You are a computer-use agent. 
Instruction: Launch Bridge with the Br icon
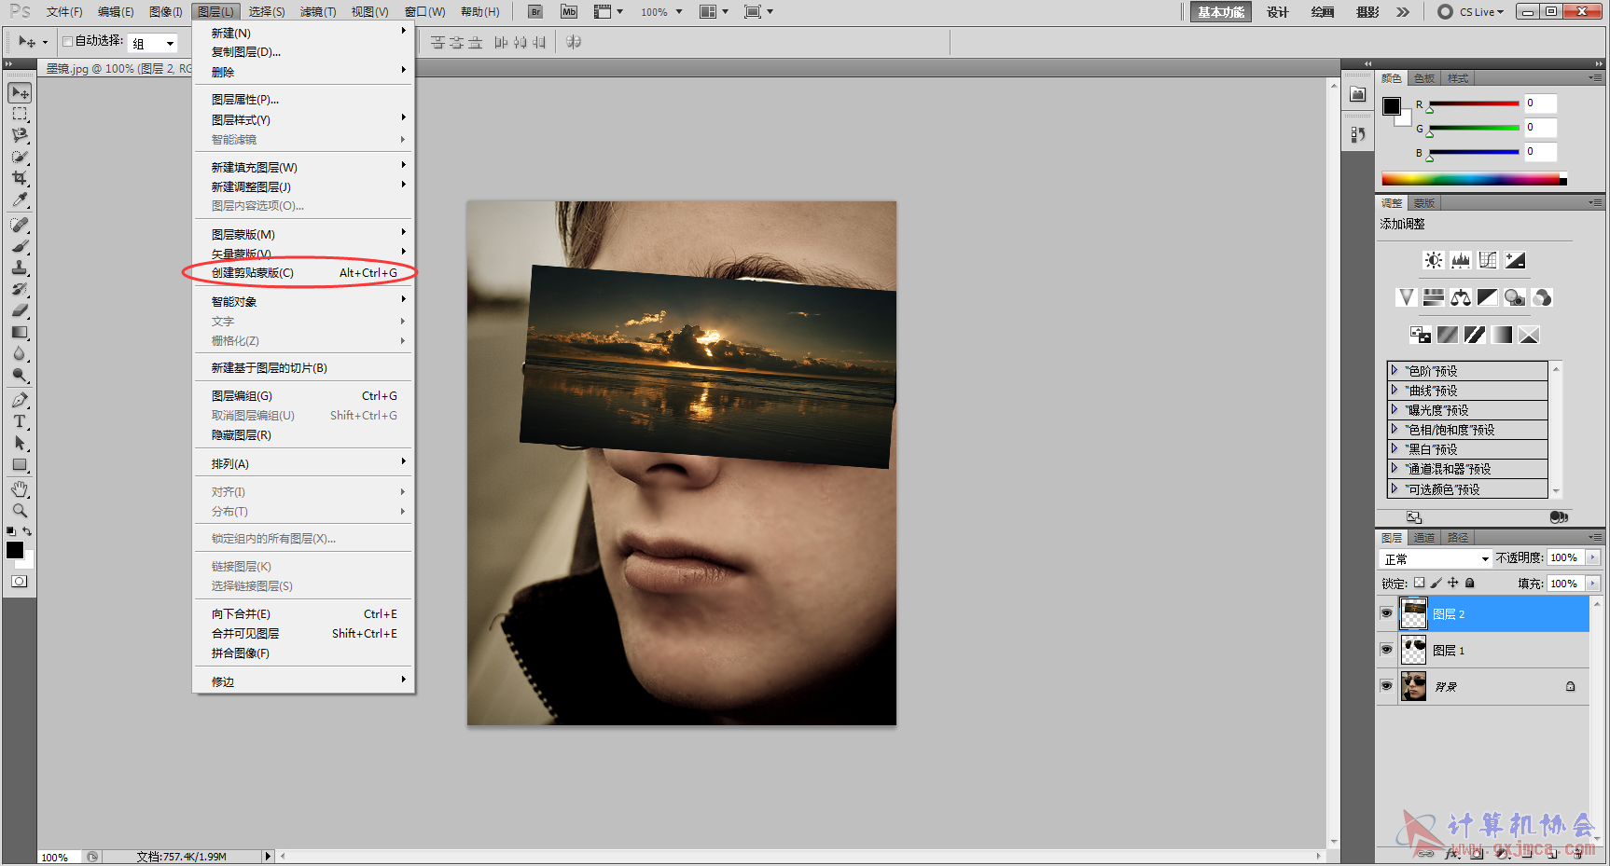click(535, 12)
